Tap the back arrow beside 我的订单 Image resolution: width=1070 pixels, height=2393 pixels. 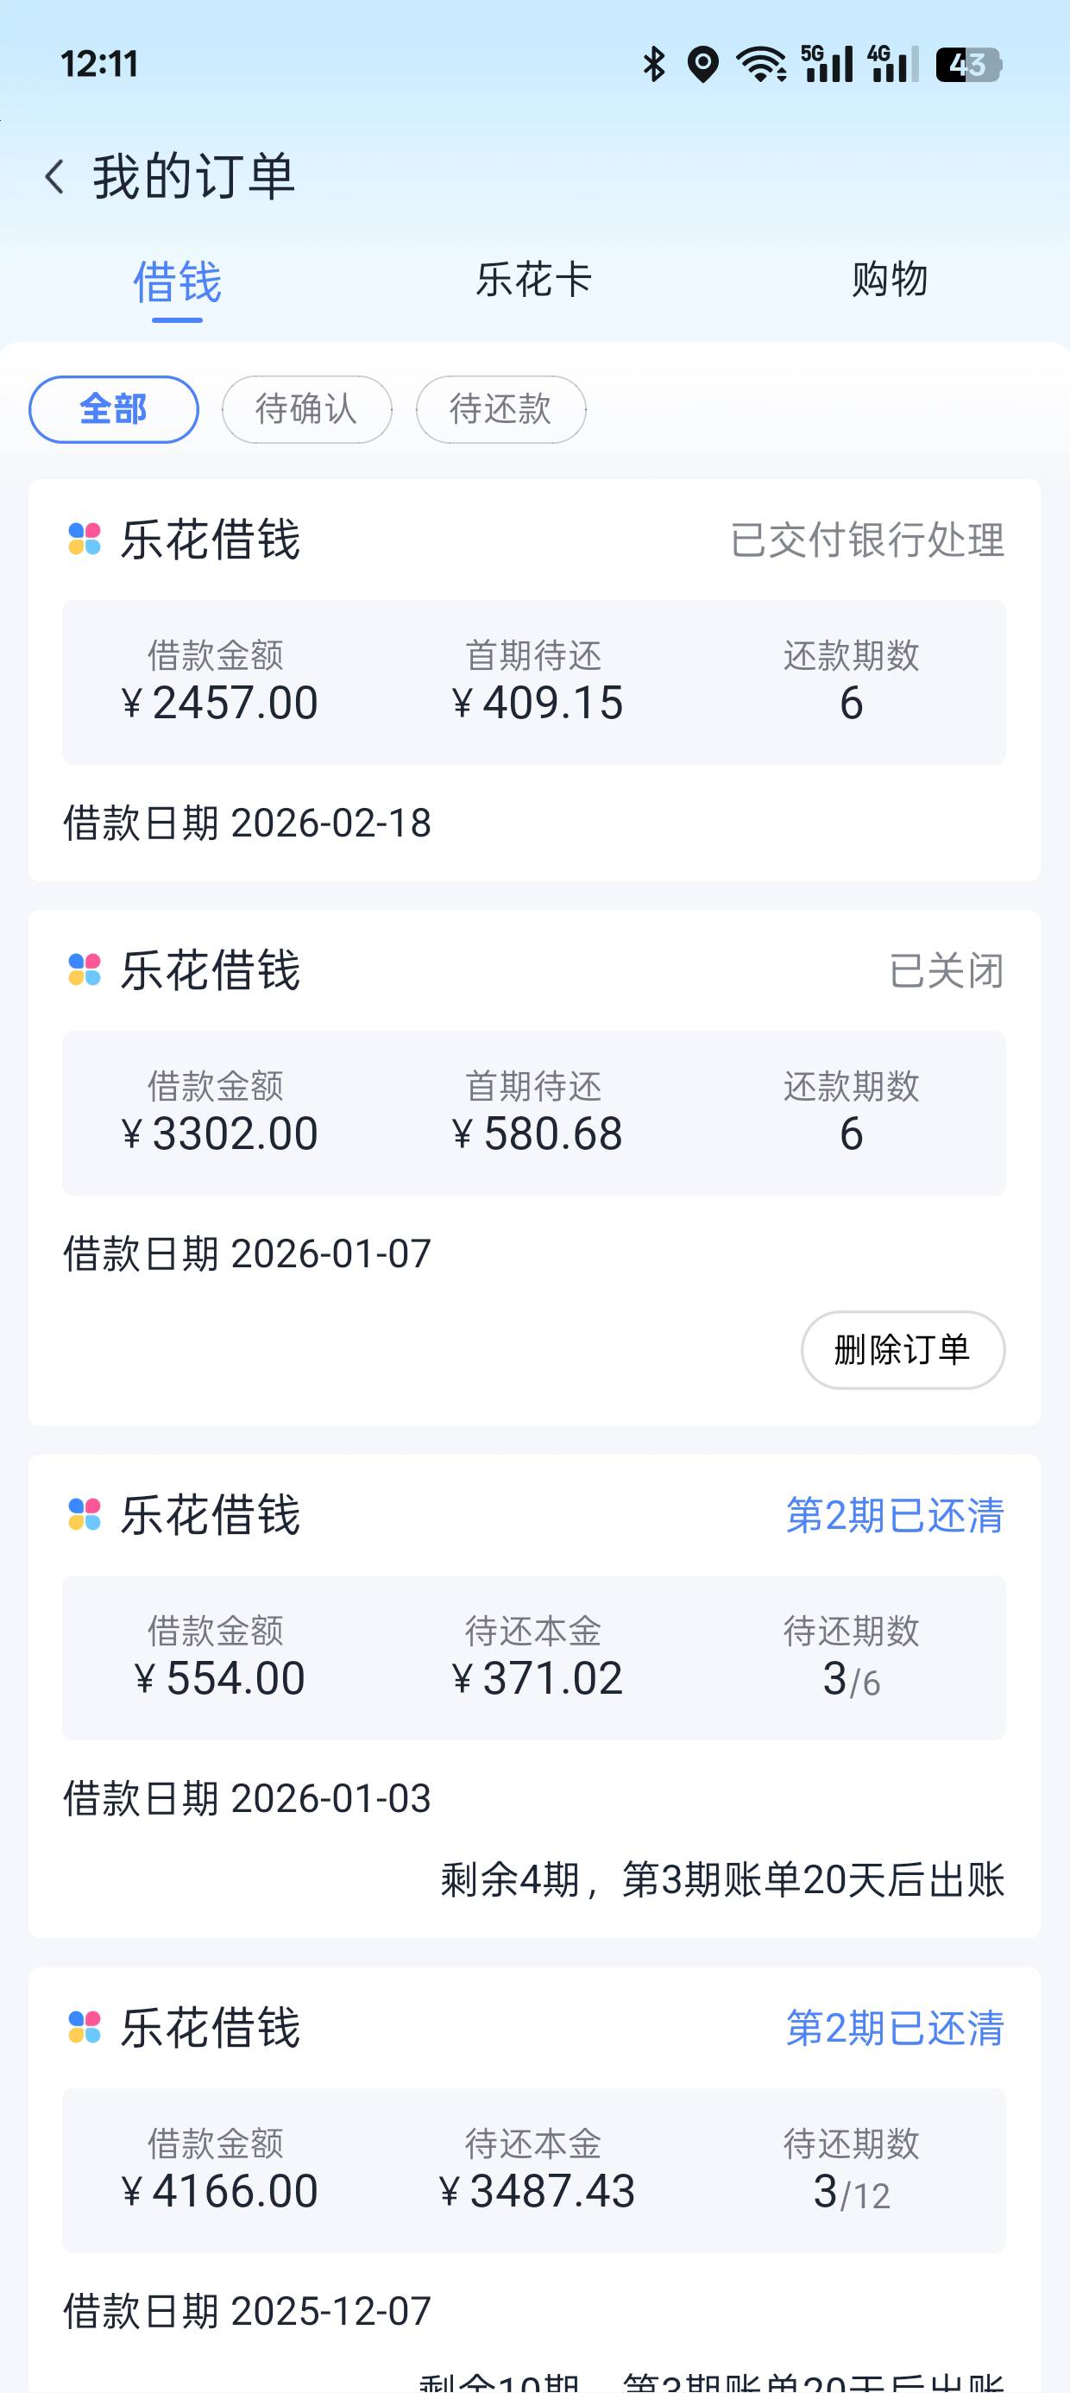pyautogui.click(x=55, y=176)
